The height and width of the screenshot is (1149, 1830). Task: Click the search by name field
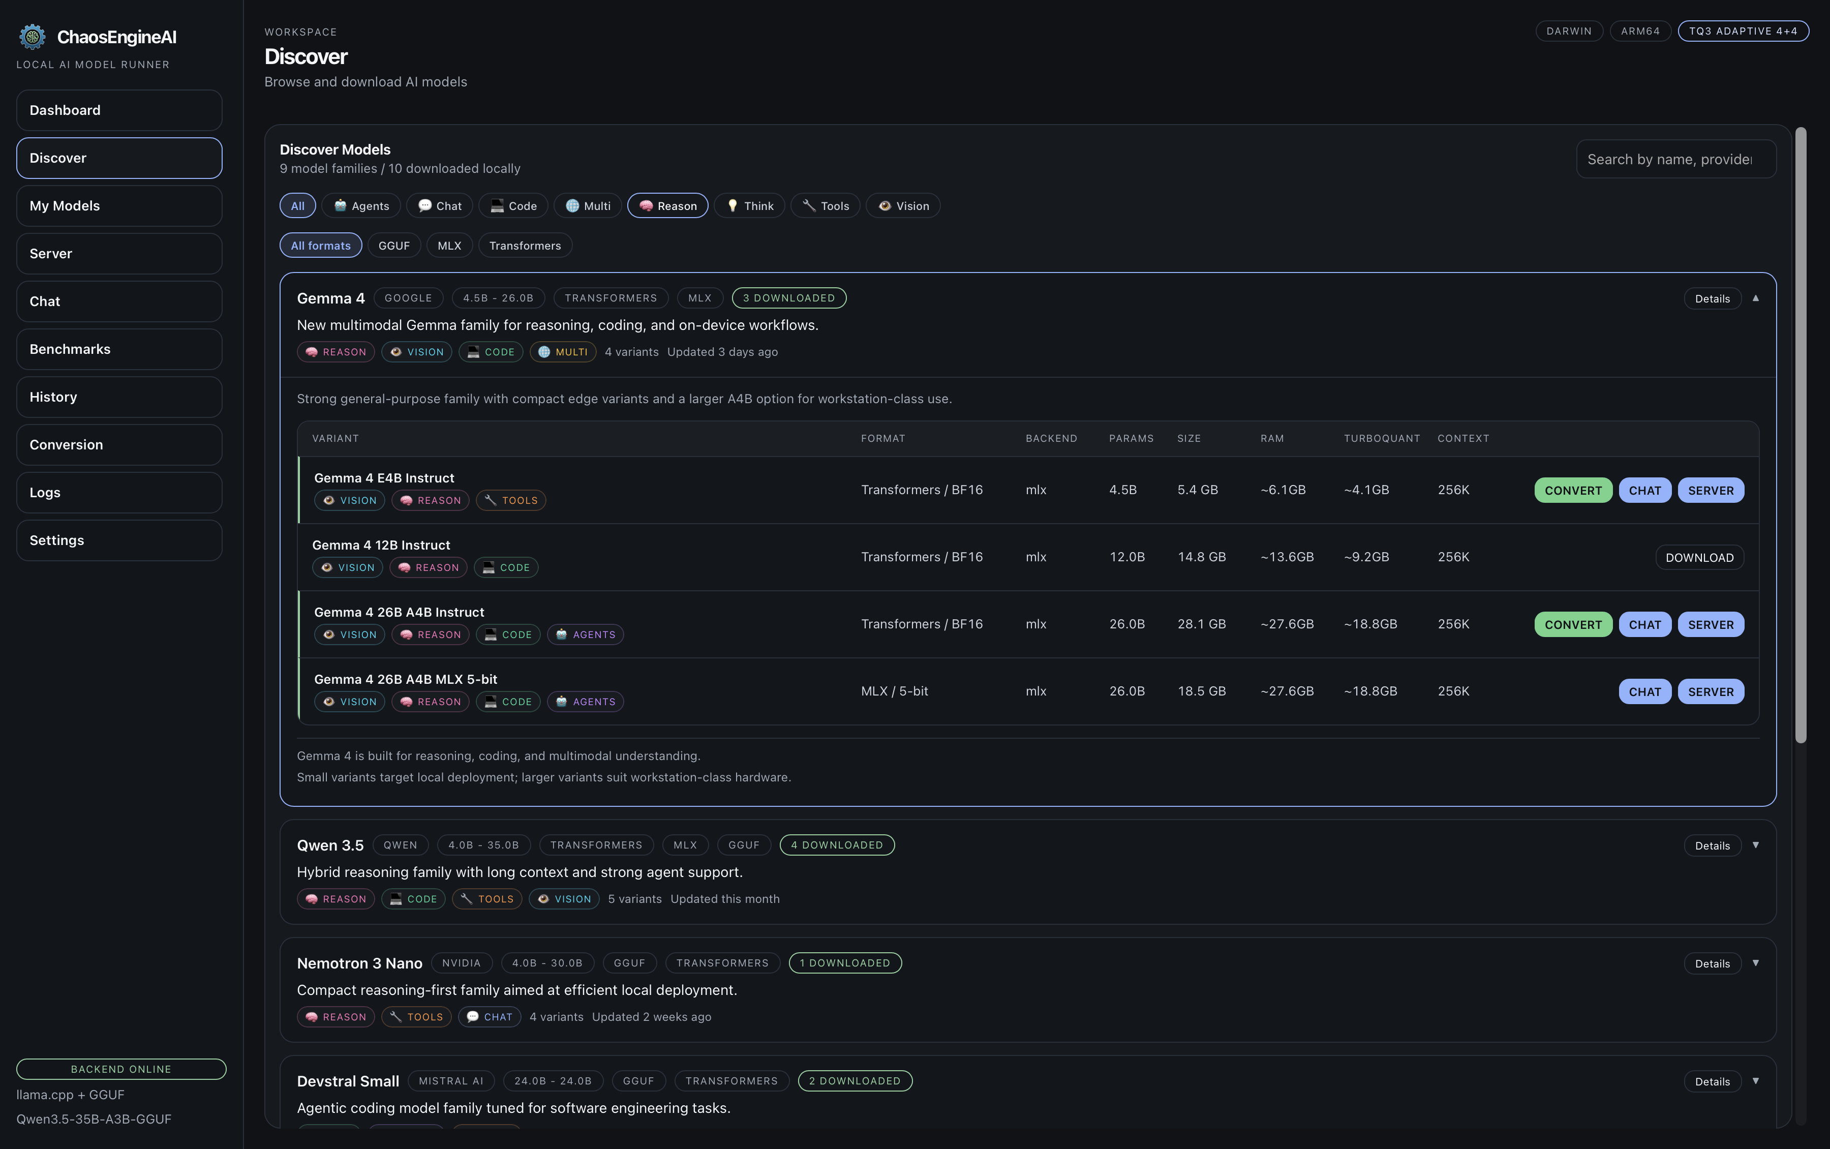pos(1676,159)
